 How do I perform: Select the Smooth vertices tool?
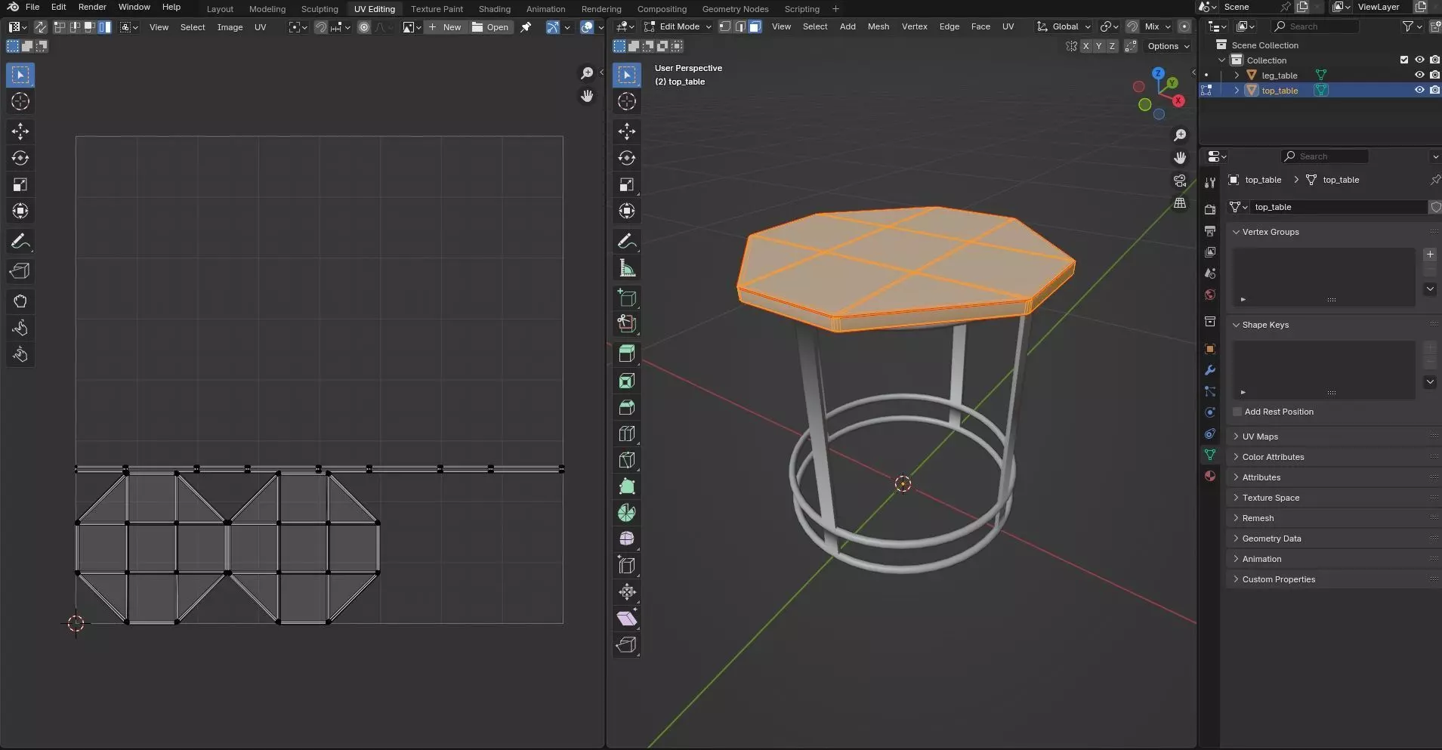click(x=627, y=539)
